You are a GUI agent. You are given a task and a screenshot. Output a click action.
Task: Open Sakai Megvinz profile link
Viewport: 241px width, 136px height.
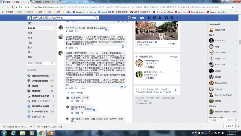click(x=151, y=61)
